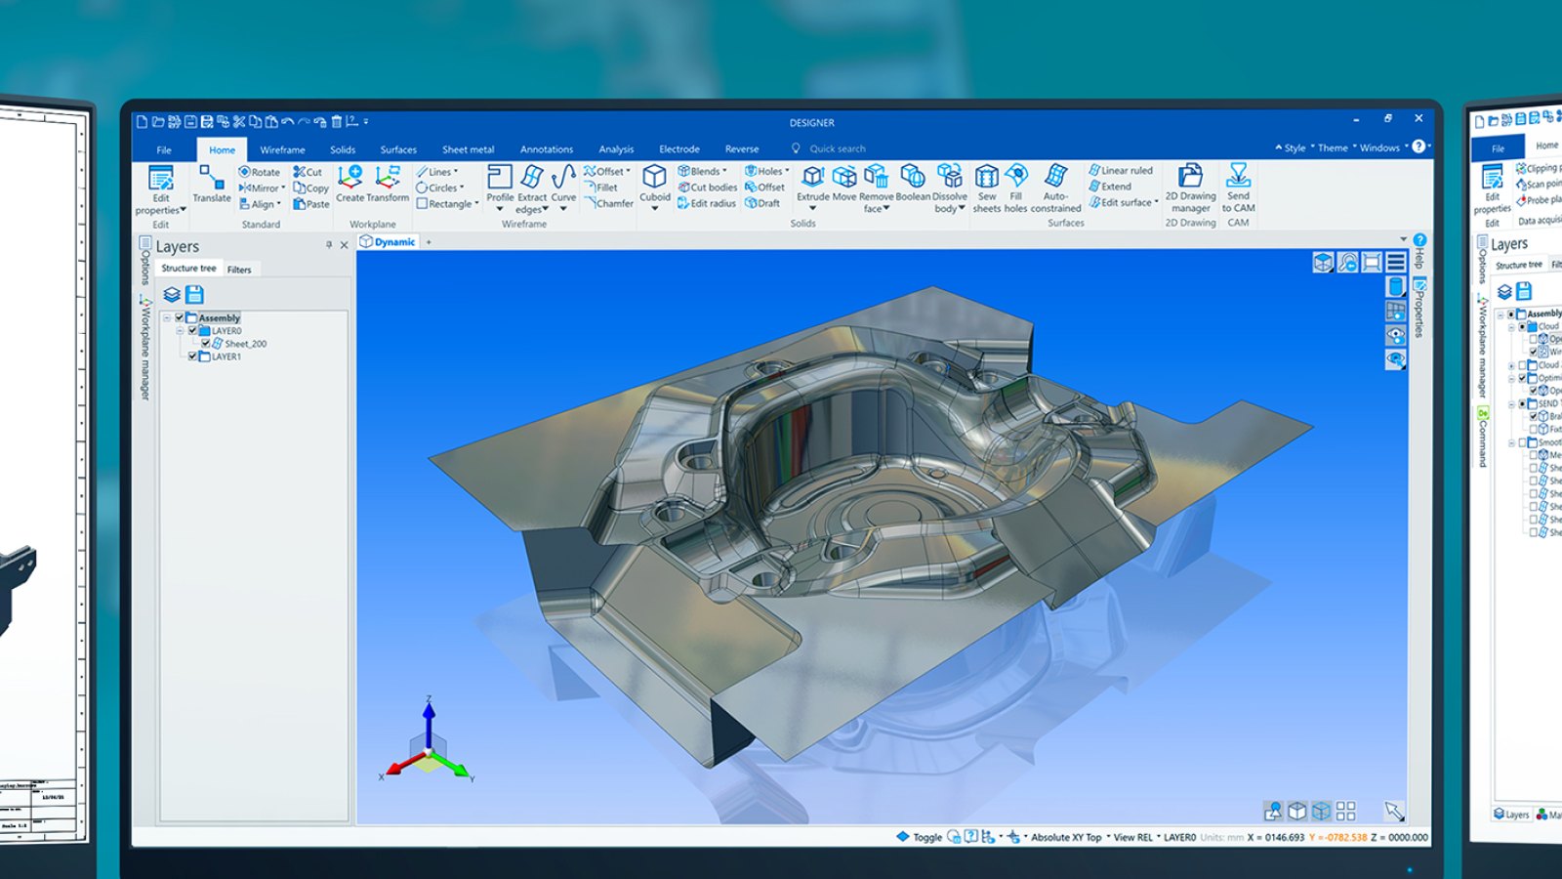This screenshot has width=1562, height=879.
Task: Expand the Absolute XY Top dropdown
Action: coord(1108,837)
